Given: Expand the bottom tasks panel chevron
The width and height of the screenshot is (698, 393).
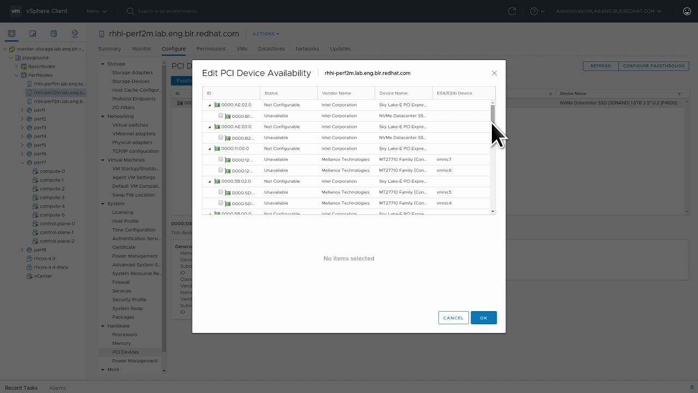Looking at the screenshot, I should pyautogui.click(x=692, y=388).
